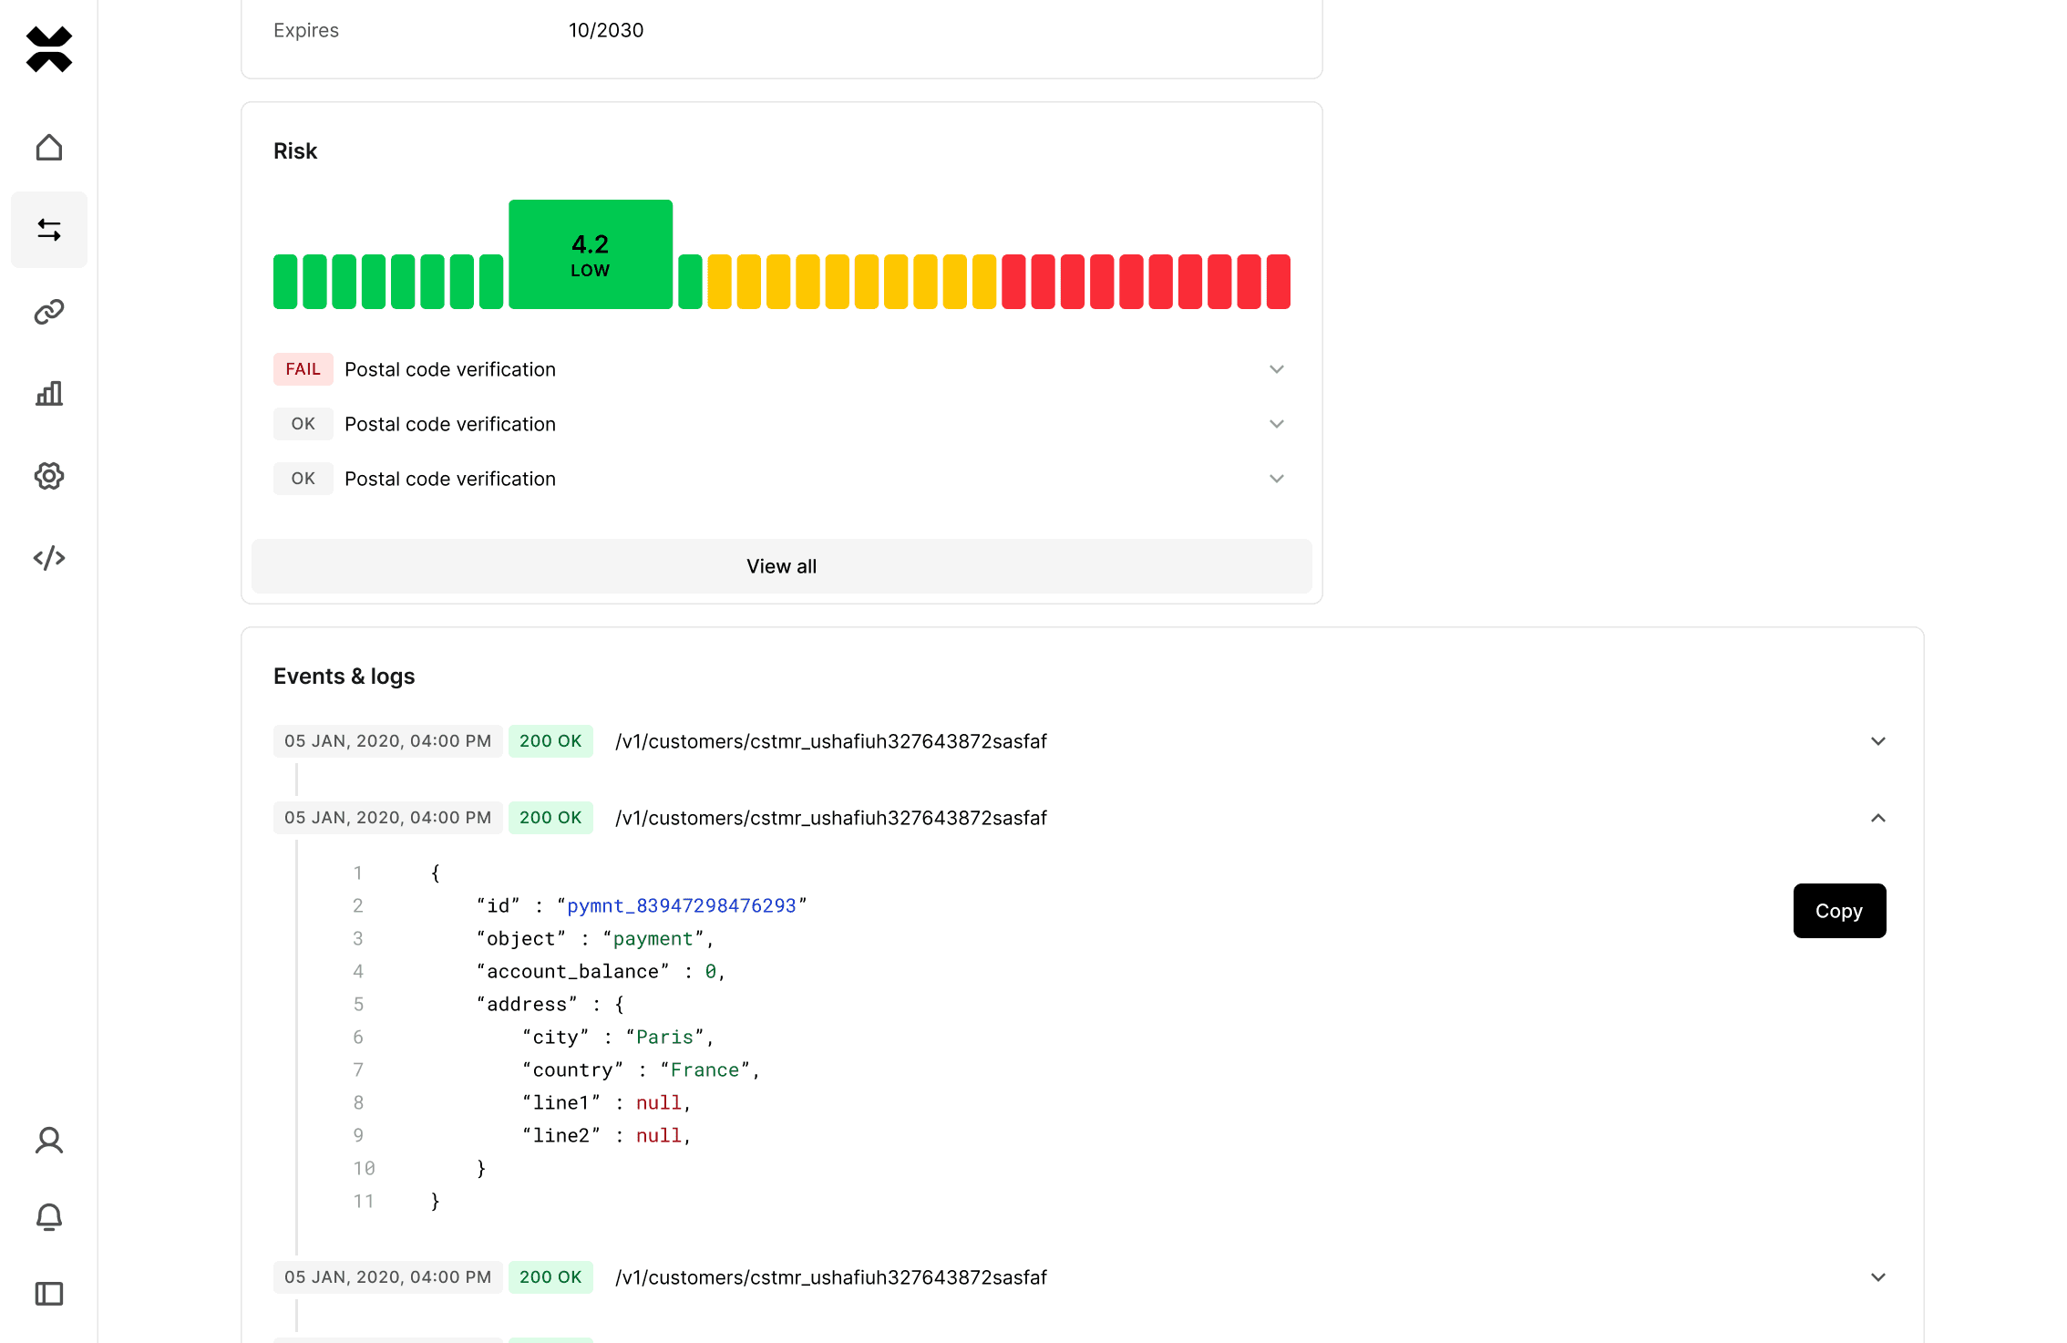Click the View all button
The width and height of the screenshot is (2067, 1343).
781,566
